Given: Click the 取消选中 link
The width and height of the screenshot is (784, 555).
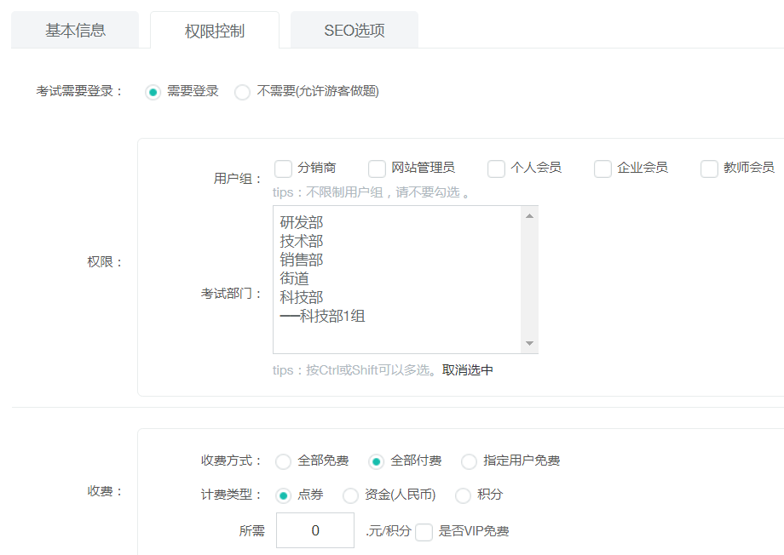Looking at the screenshot, I should pos(467,370).
